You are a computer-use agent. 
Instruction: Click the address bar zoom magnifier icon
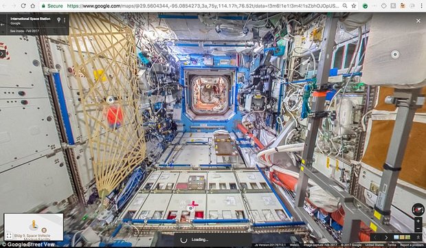point(344,5)
